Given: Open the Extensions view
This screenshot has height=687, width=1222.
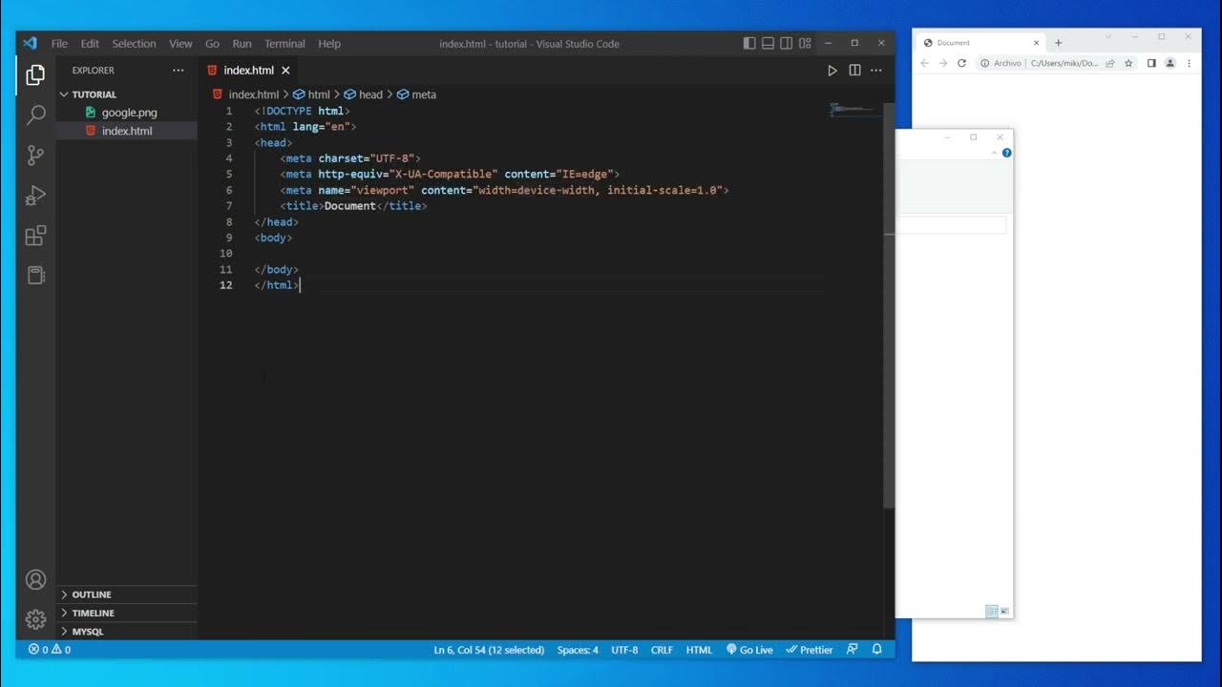Looking at the screenshot, I should [35, 236].
